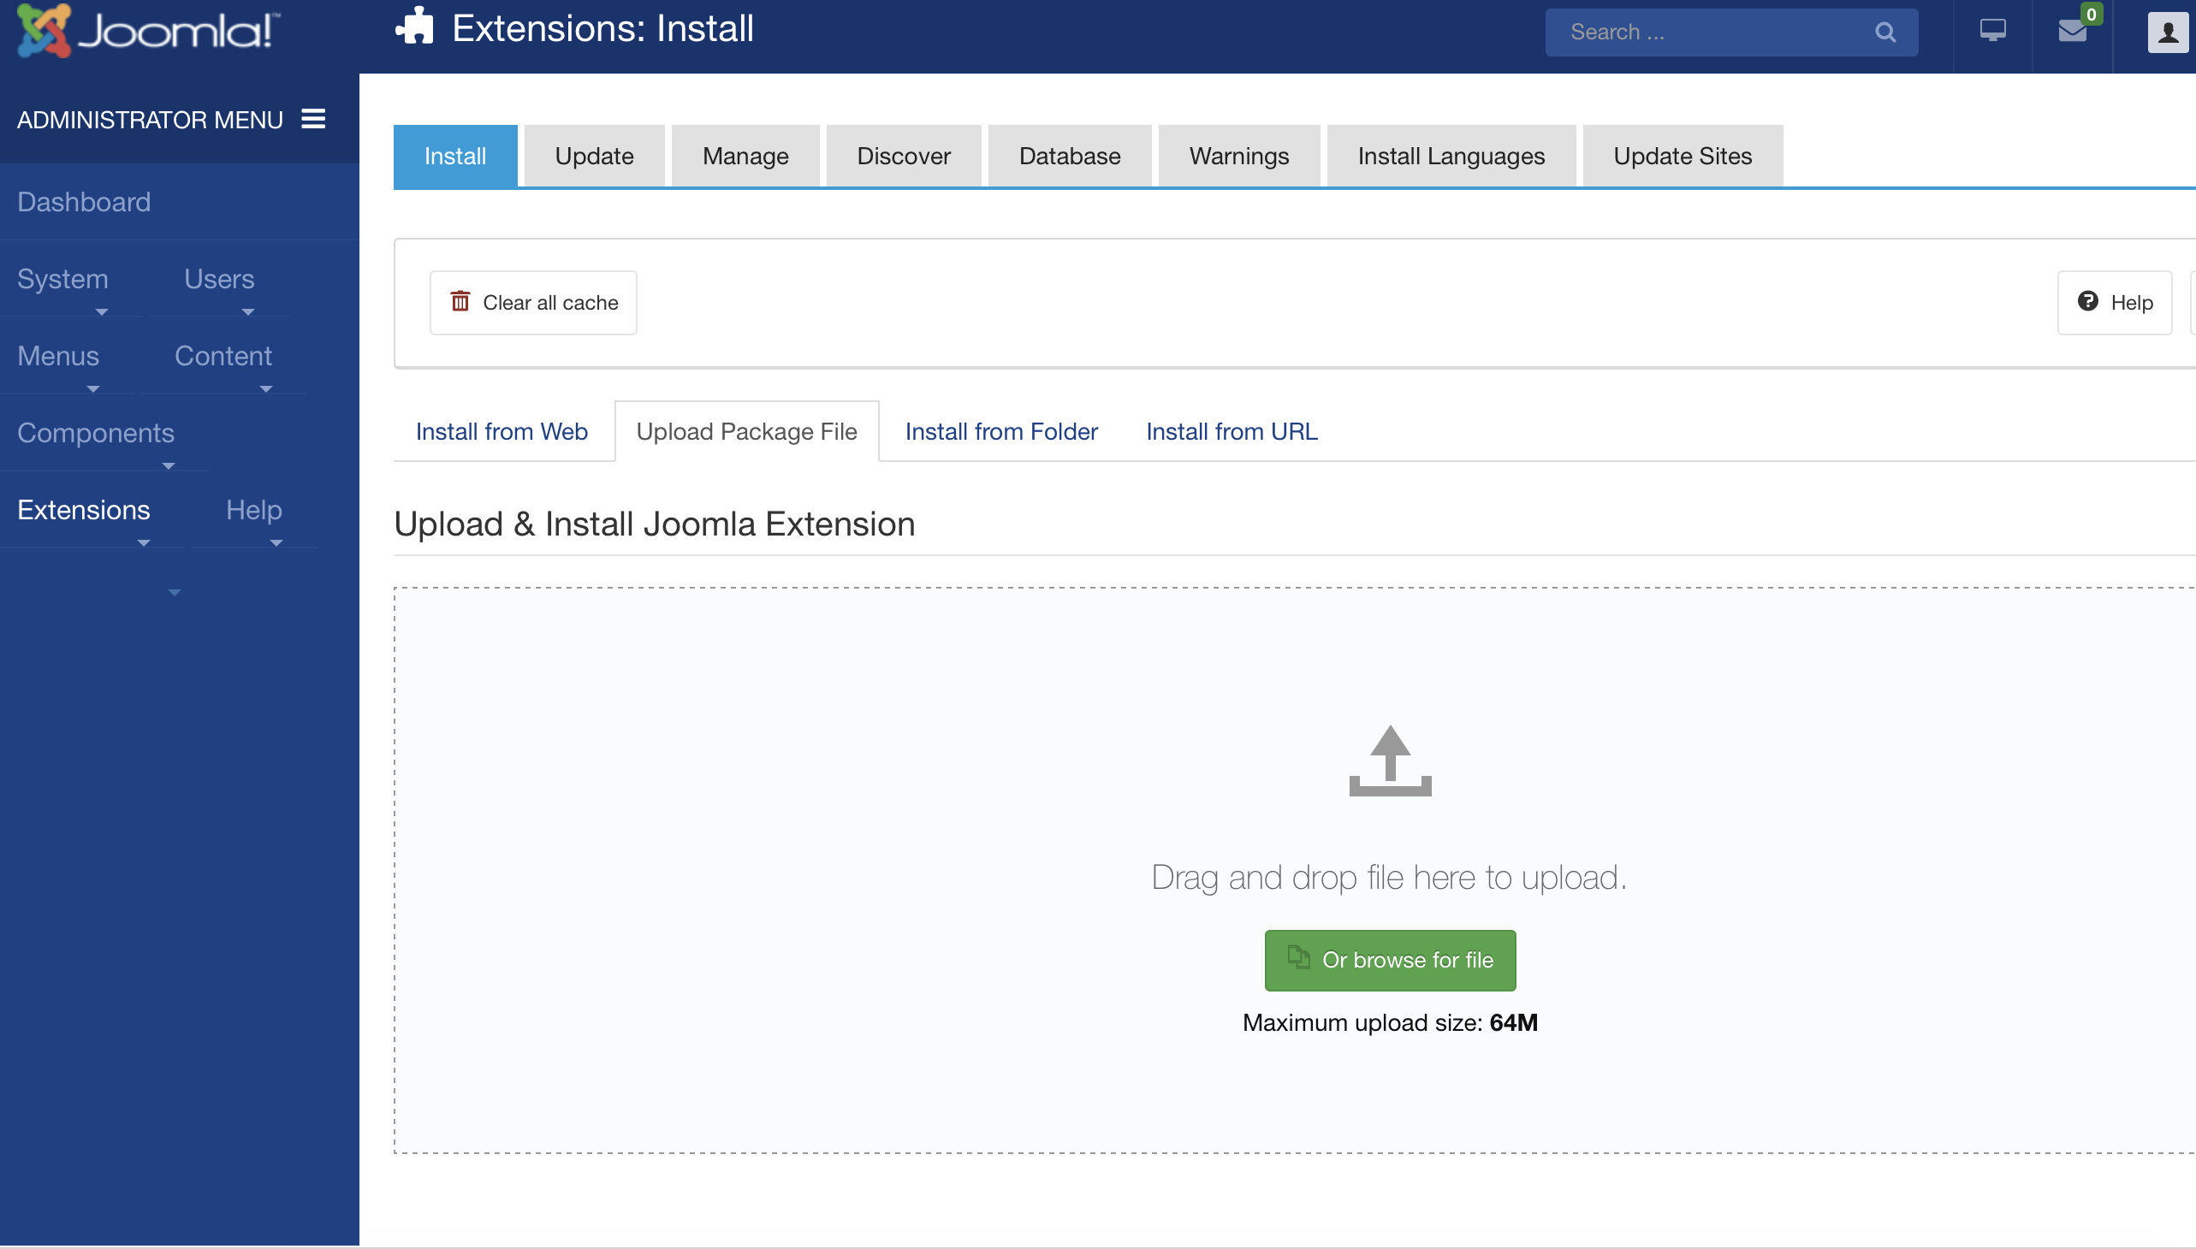
Task: Expand the Components menu
Action: pyautogui.click(x=96, y=434)
